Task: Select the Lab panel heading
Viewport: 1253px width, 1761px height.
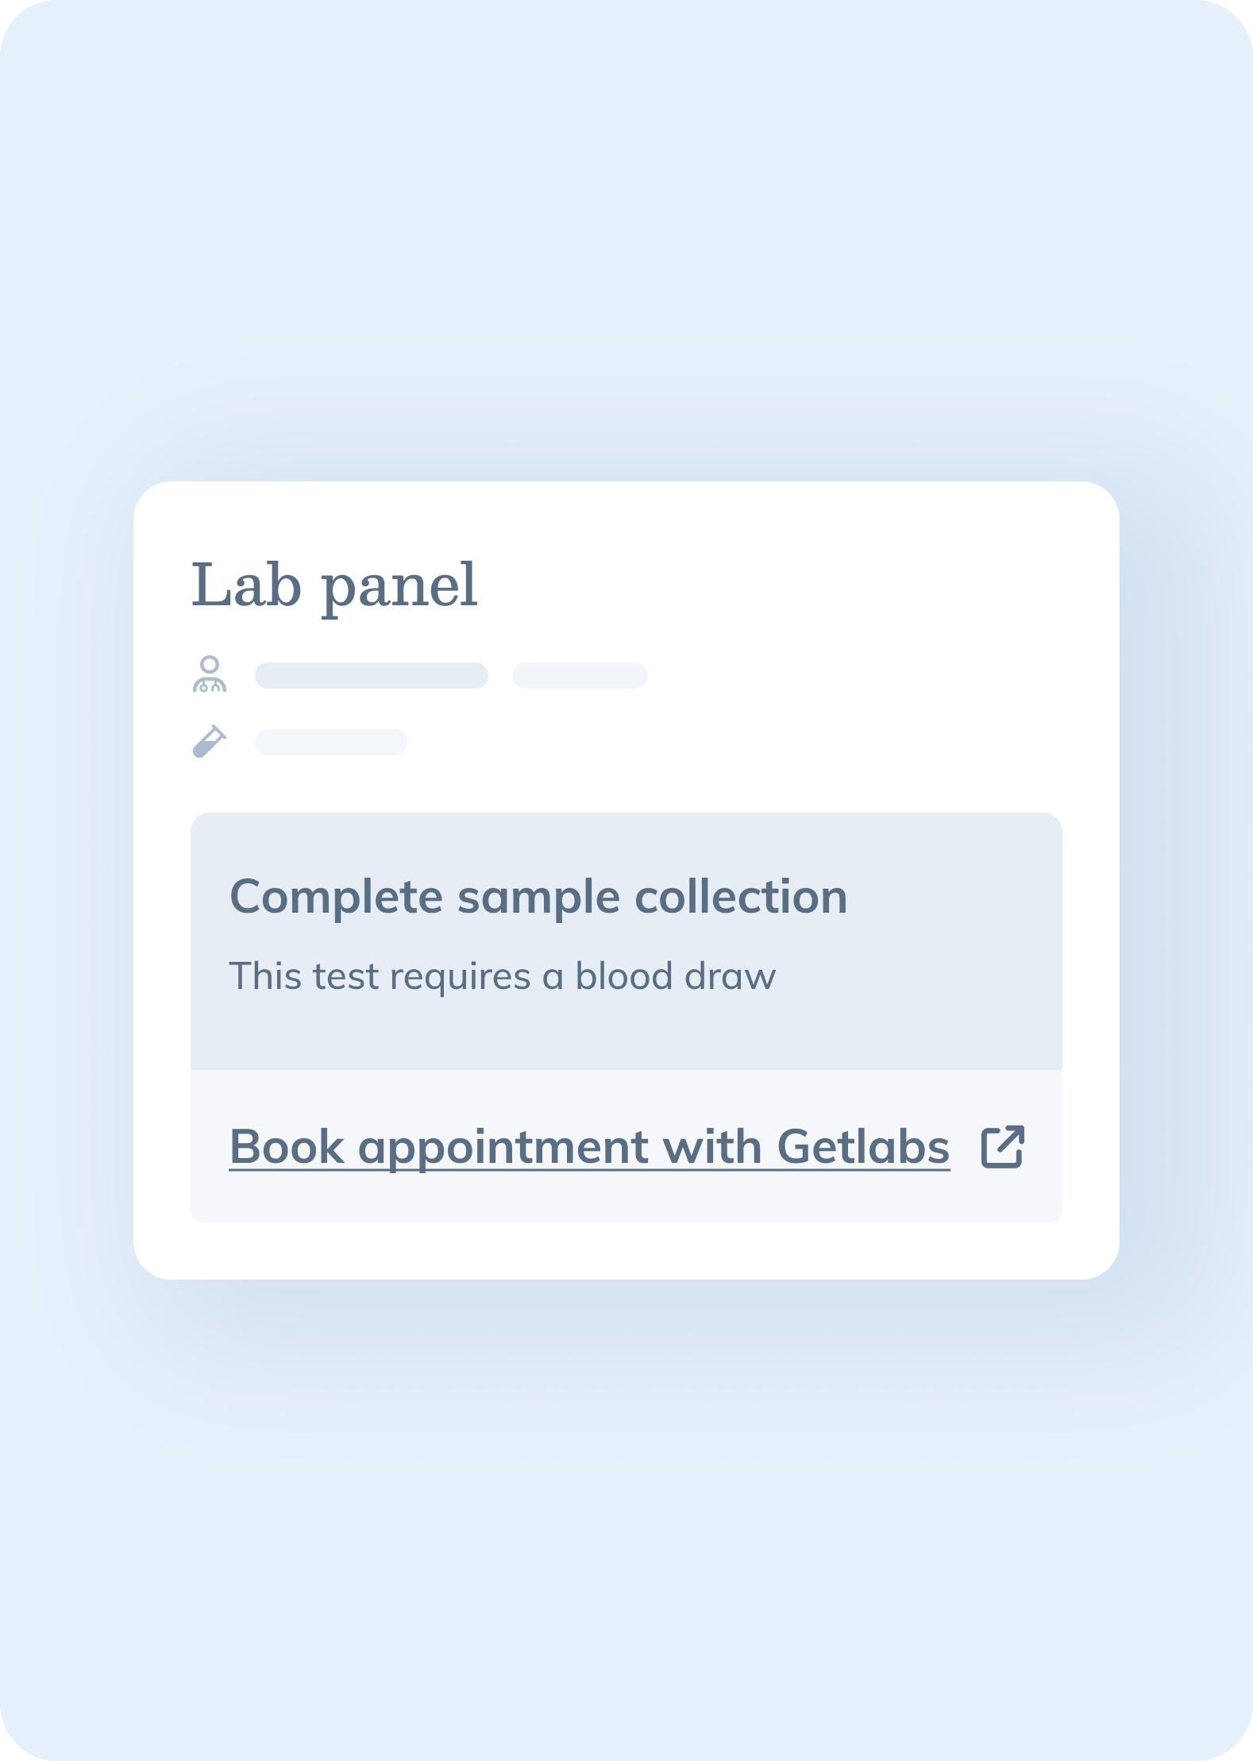Action: 334,586
